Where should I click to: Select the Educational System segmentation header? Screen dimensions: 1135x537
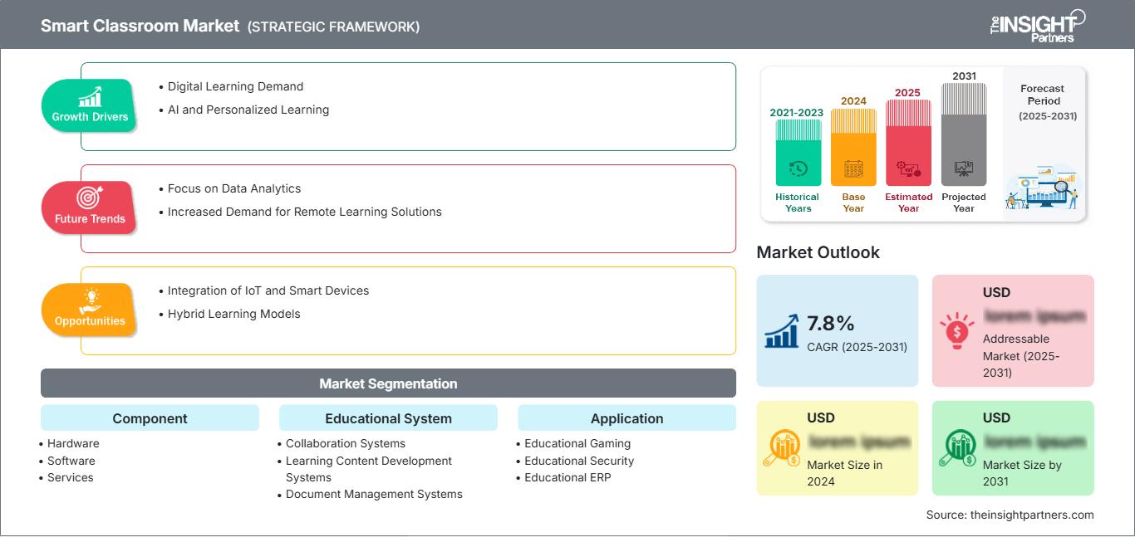tap(388, 418)
